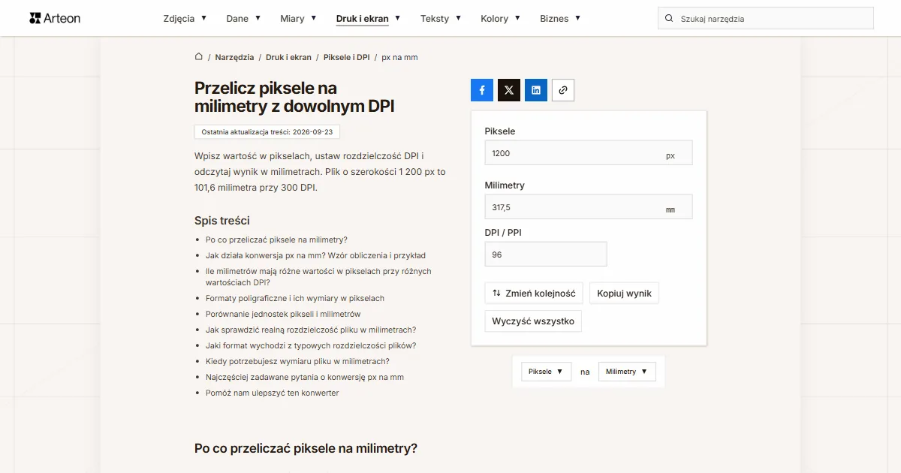901x473 pixels.
Task: Jump to 'Formaty poligraficzne i ich wymiary' section
Action: tap(295, 298)
